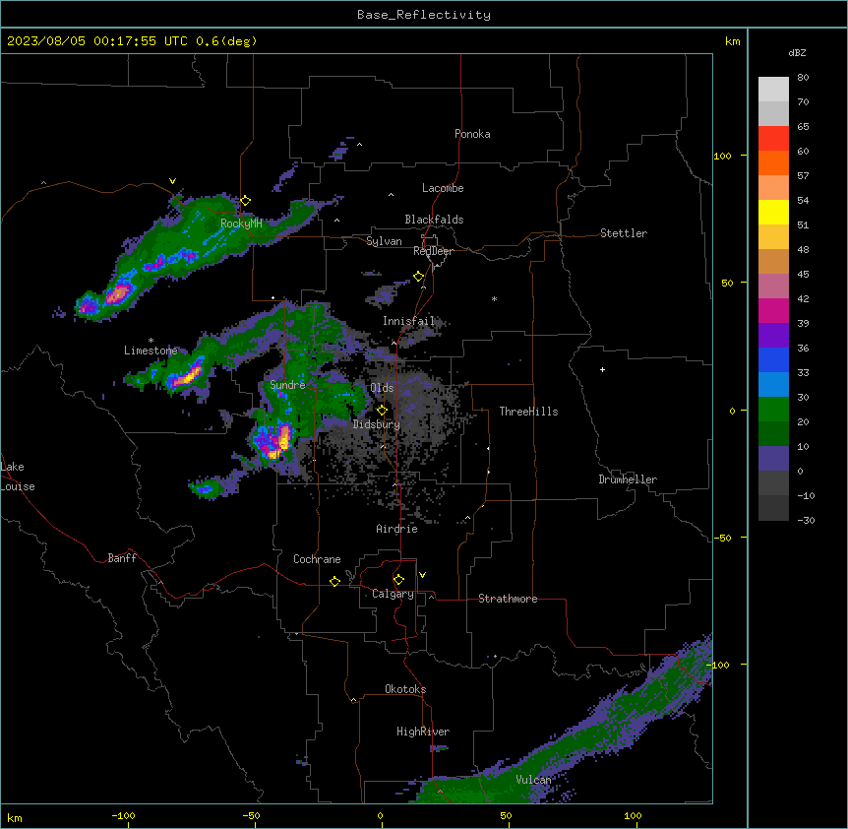Select the light gray 70-80 dBZ swatch

(773, 90)
